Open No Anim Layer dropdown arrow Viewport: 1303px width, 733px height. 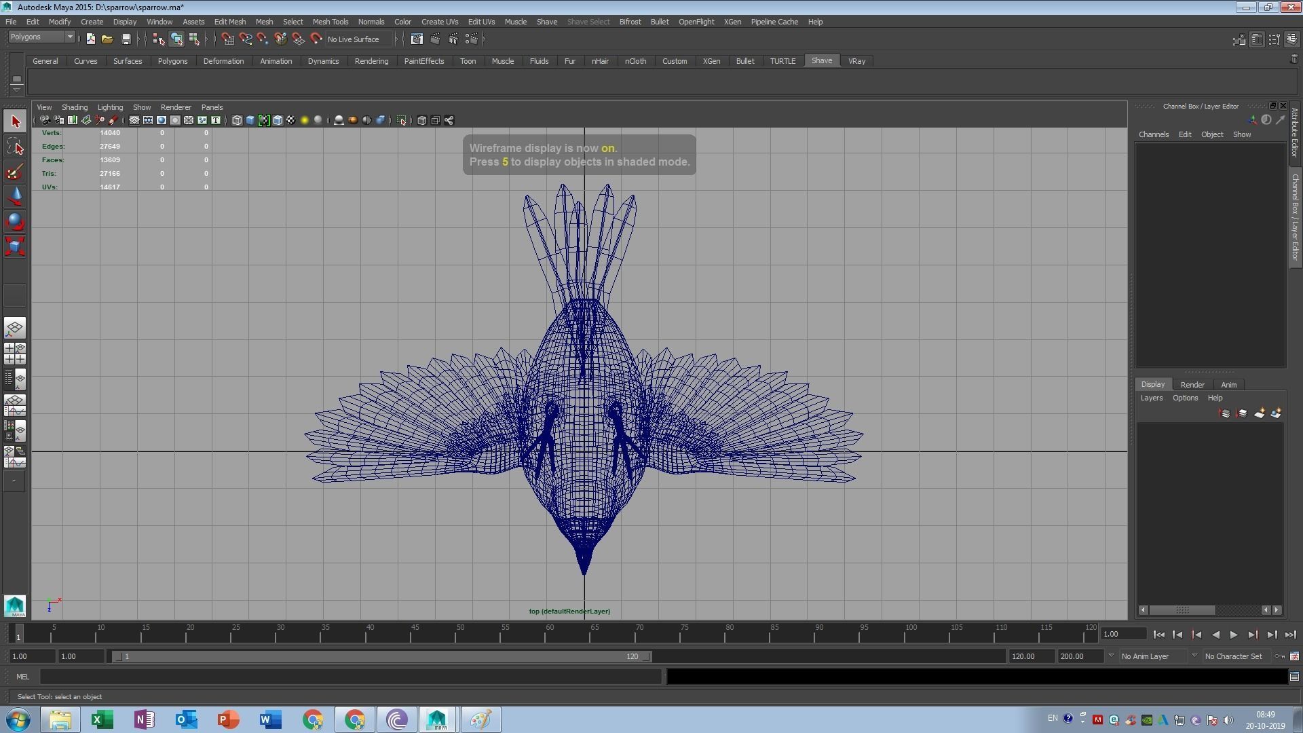click(1111, 656)
